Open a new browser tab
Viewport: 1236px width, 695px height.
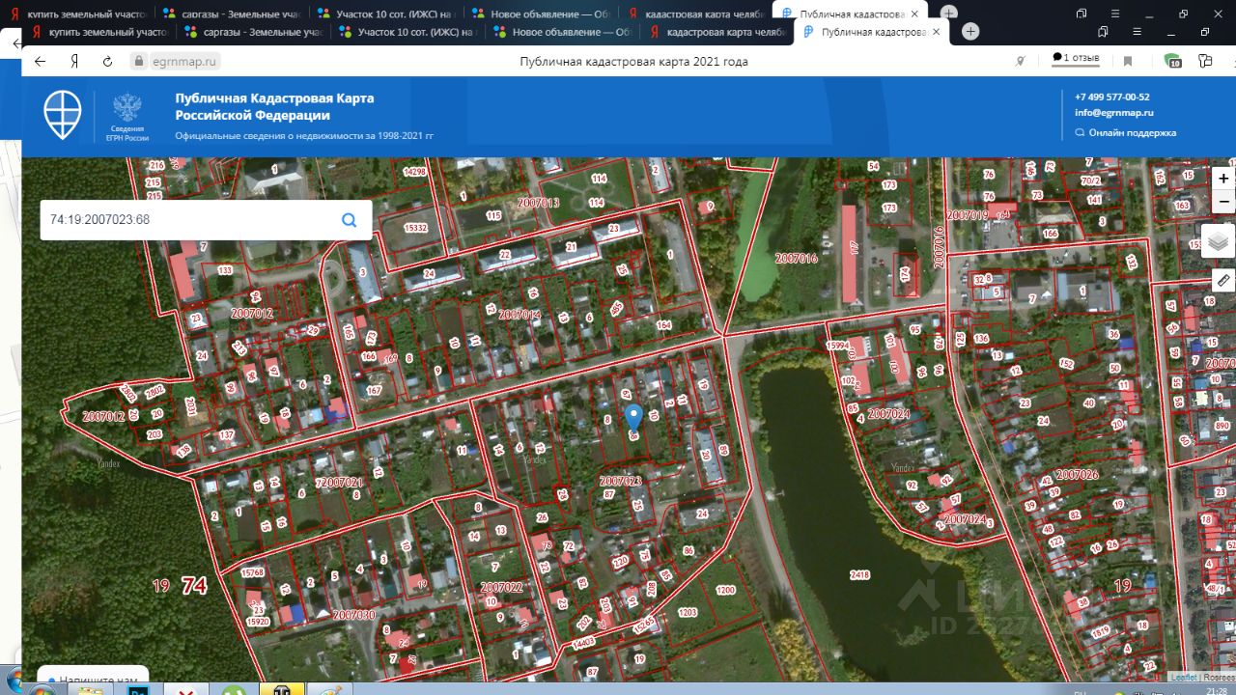(970, 32)
